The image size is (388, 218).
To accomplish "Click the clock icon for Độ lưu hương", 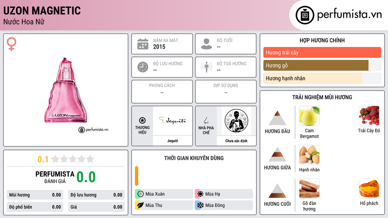I will (143, 67).
